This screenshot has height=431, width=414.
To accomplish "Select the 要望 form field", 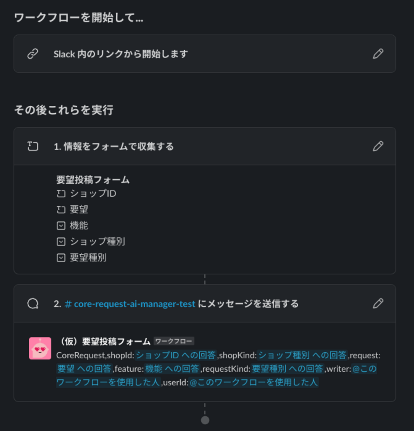I will pos(72,209).
